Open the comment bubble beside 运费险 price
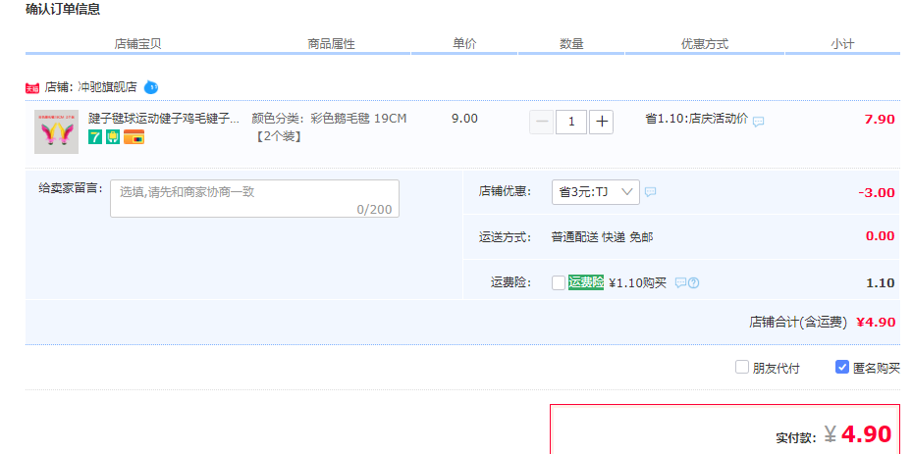This screenshot has width=912, height=454. pos(680,282)
